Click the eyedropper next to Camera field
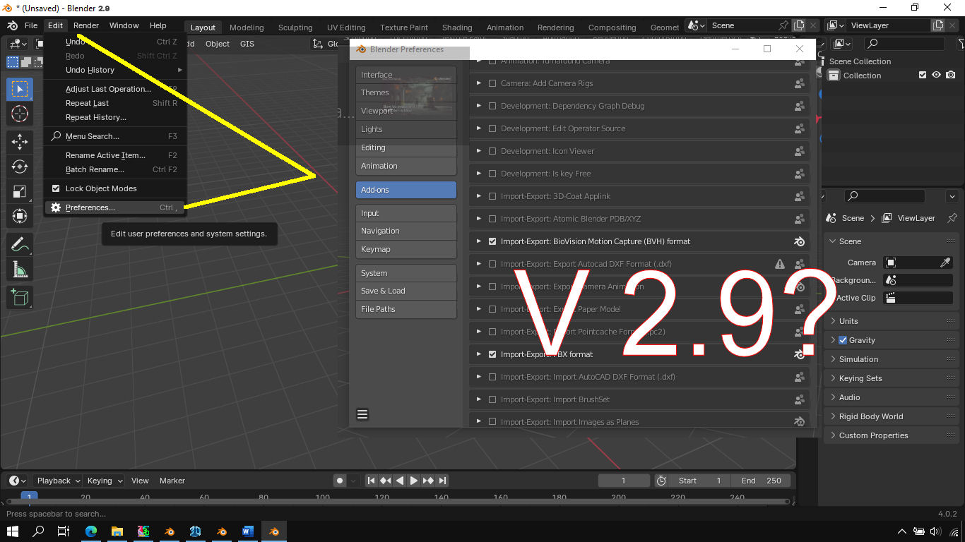 pyautogui.click(x=945, y=263)
